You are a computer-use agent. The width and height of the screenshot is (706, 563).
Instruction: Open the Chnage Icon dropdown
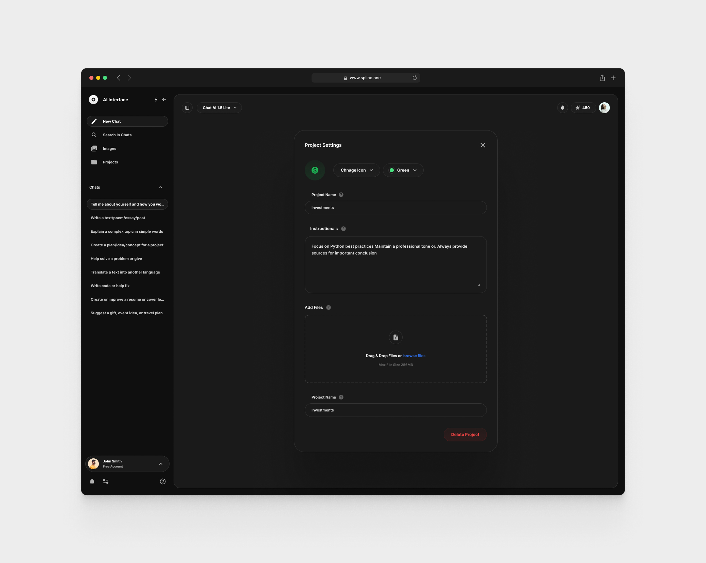tap(356, 170)
